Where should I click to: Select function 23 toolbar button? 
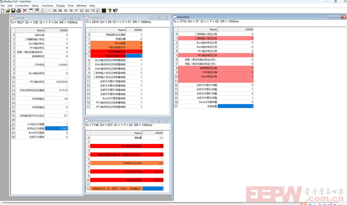click(x=87, y=10)
